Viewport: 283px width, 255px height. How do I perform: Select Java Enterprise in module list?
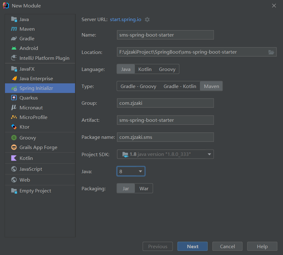pos(40,78)
